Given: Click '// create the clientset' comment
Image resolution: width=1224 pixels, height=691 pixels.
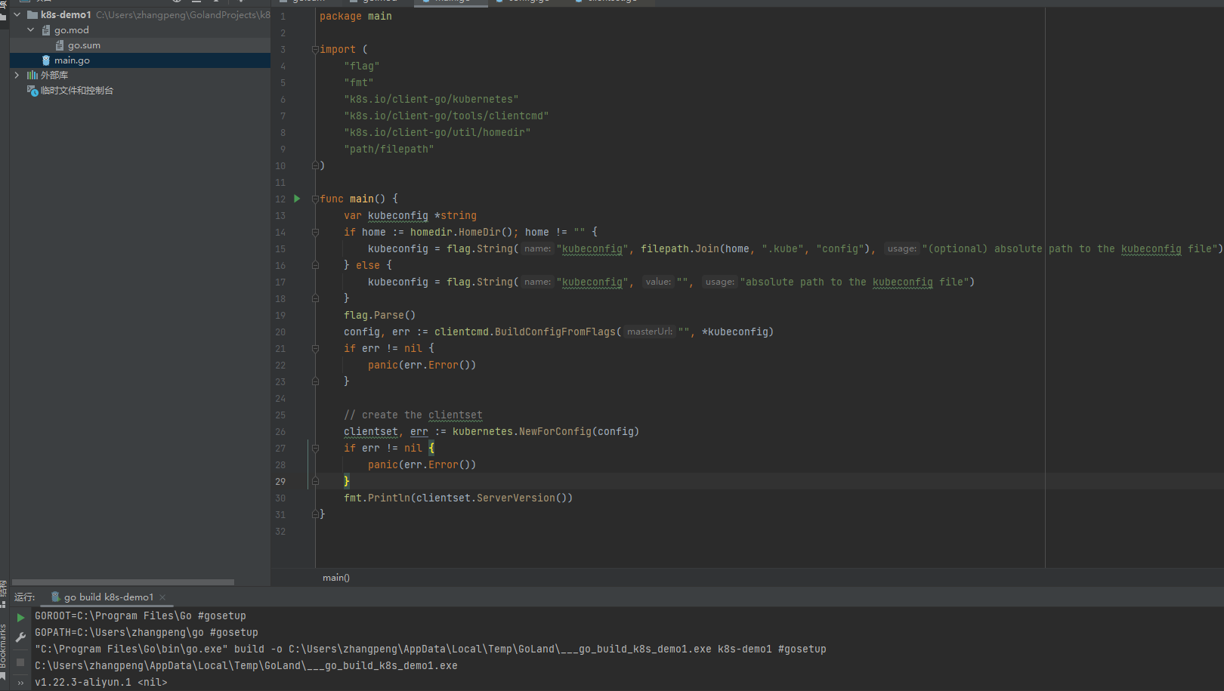Looking at the screenshot, I should click(413, 415).
